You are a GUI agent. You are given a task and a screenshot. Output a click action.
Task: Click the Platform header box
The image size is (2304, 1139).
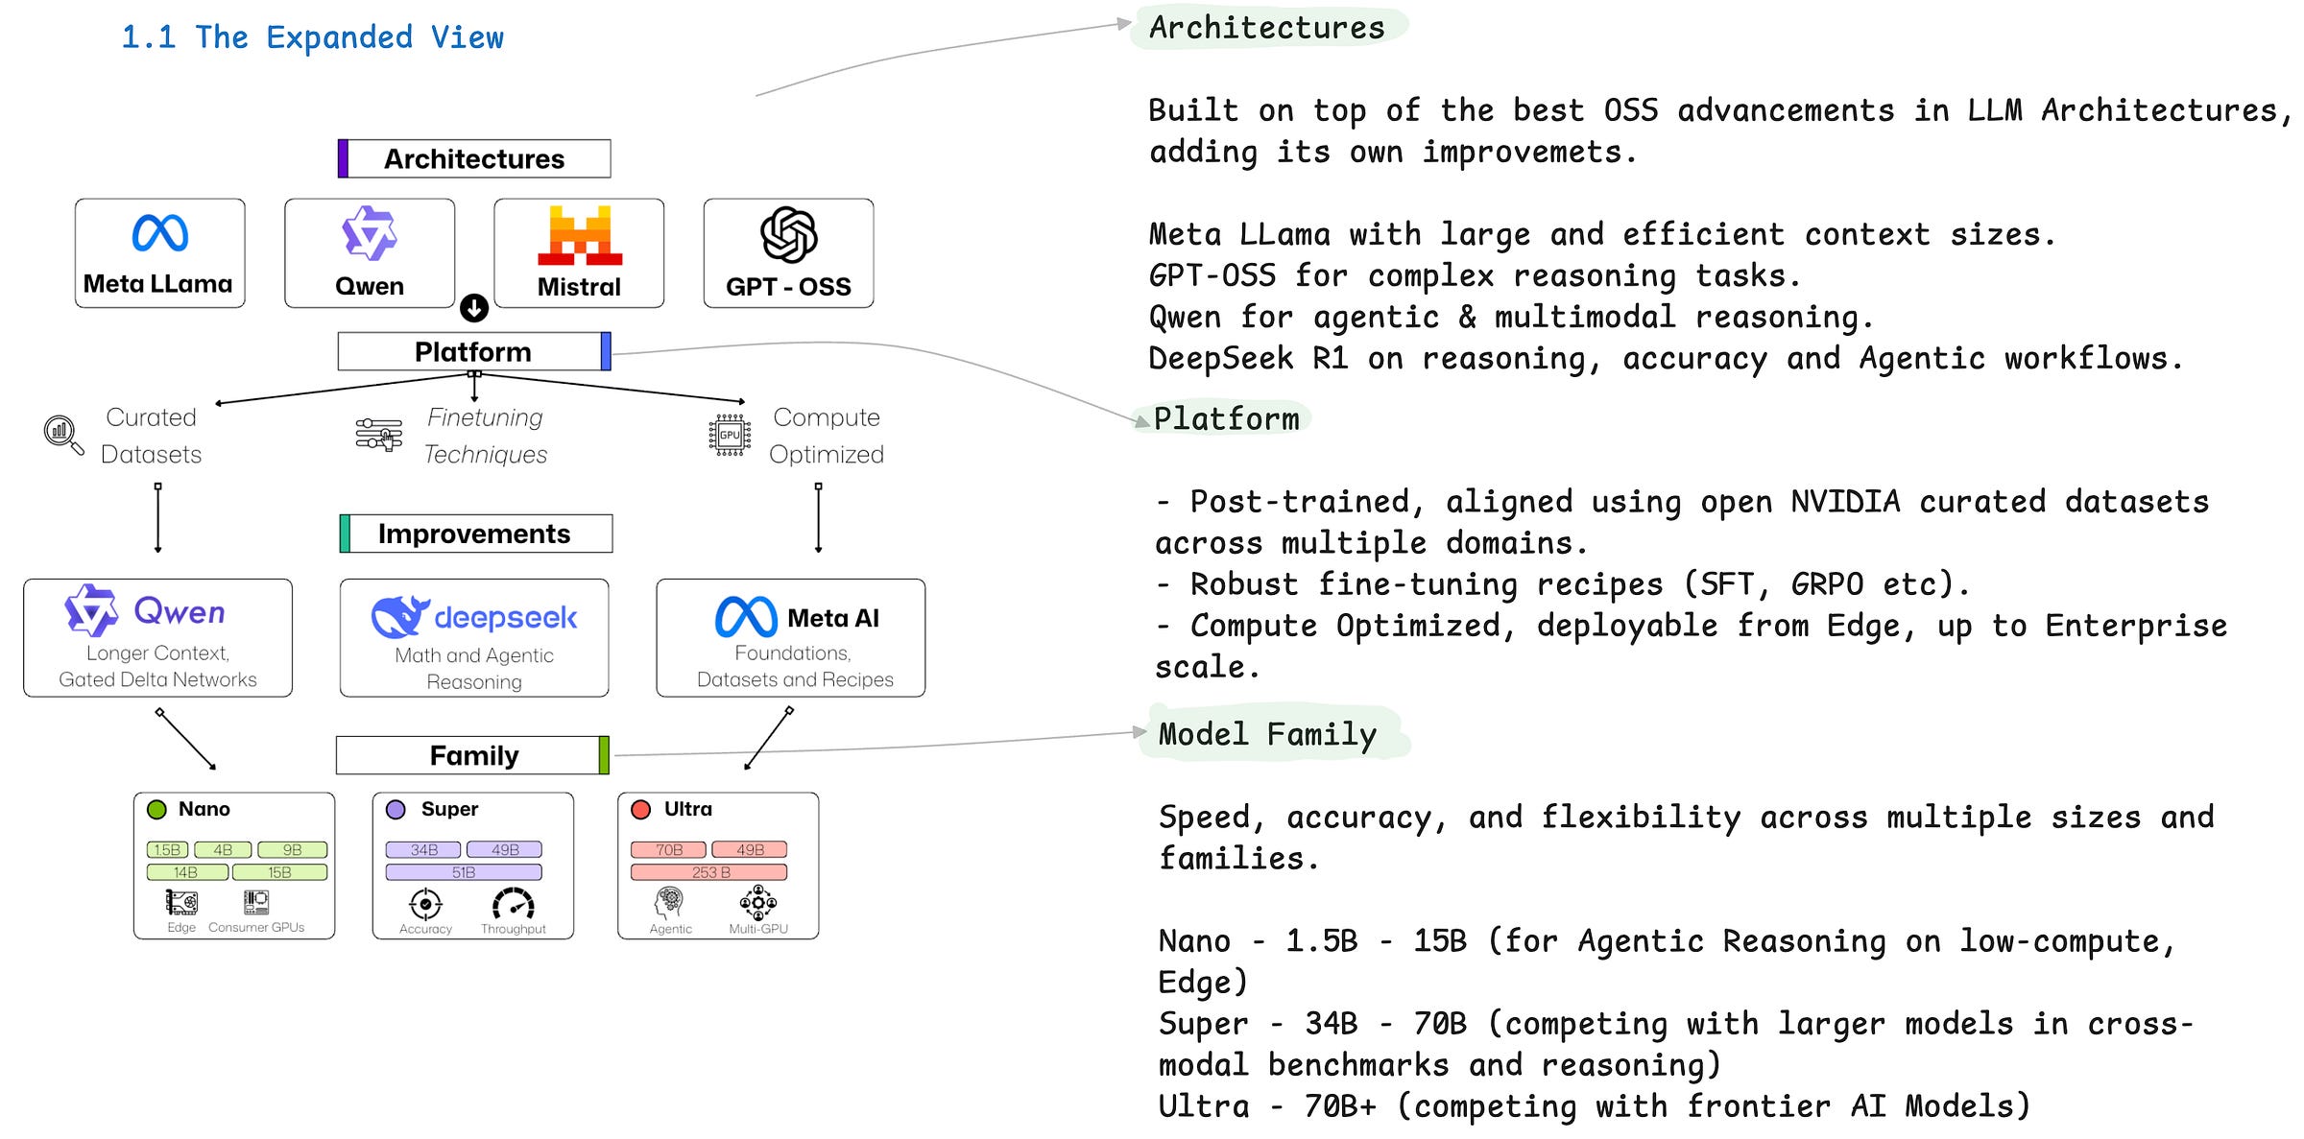click(473, 351)
